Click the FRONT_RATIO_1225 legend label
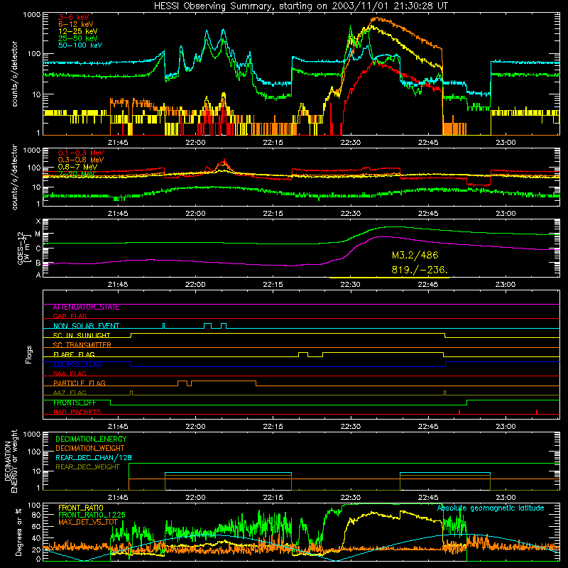 [x=92, y=515]
